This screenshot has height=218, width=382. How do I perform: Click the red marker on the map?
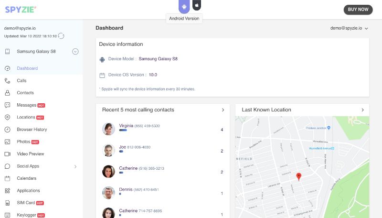click(299, 176)
